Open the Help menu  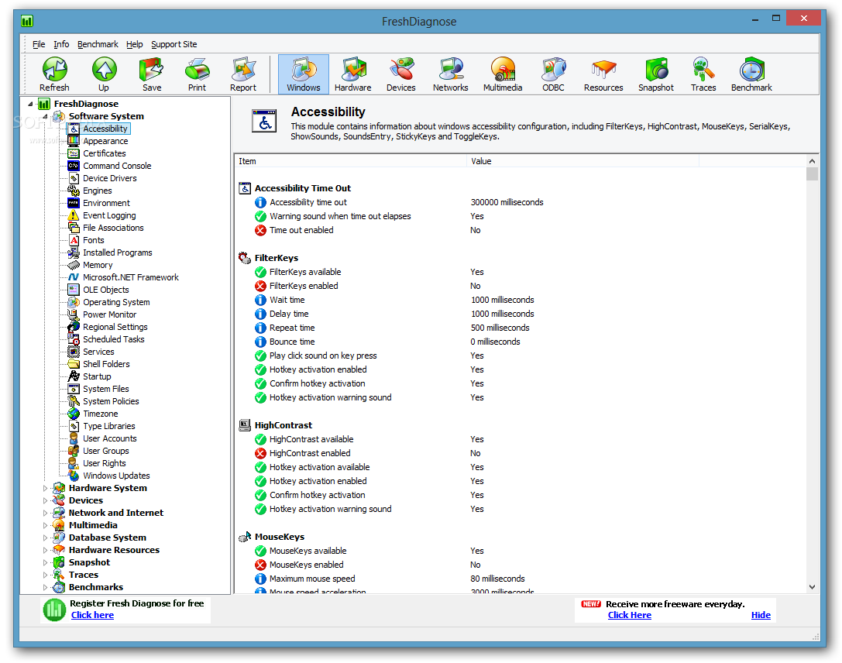click(x=134, y=44)
